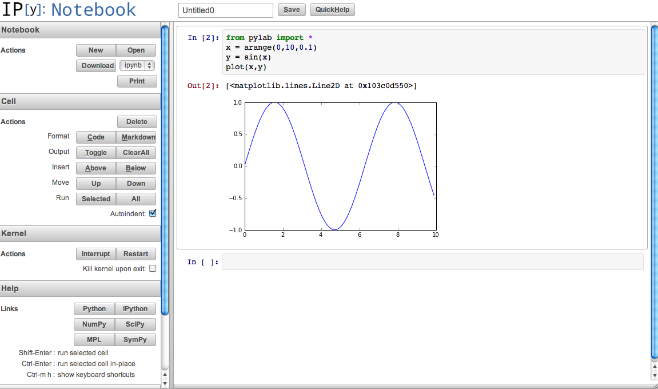Move the selected cell Down
This screenshot has height=389, width=658.
point(135,183)
